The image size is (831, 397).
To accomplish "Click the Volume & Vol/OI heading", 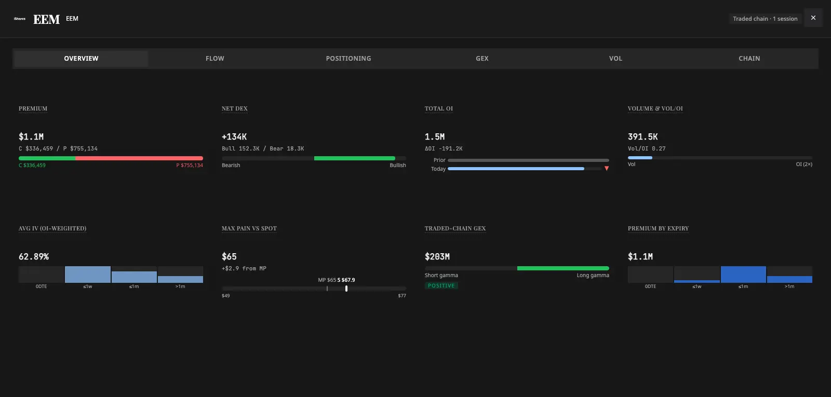I will 655,108.
